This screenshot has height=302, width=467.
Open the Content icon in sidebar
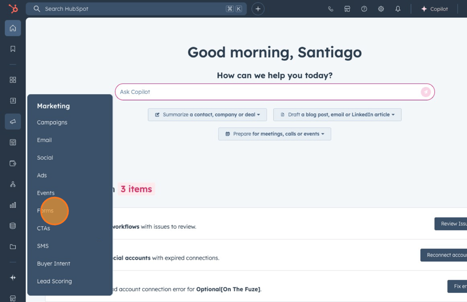[x=13, y=143]
